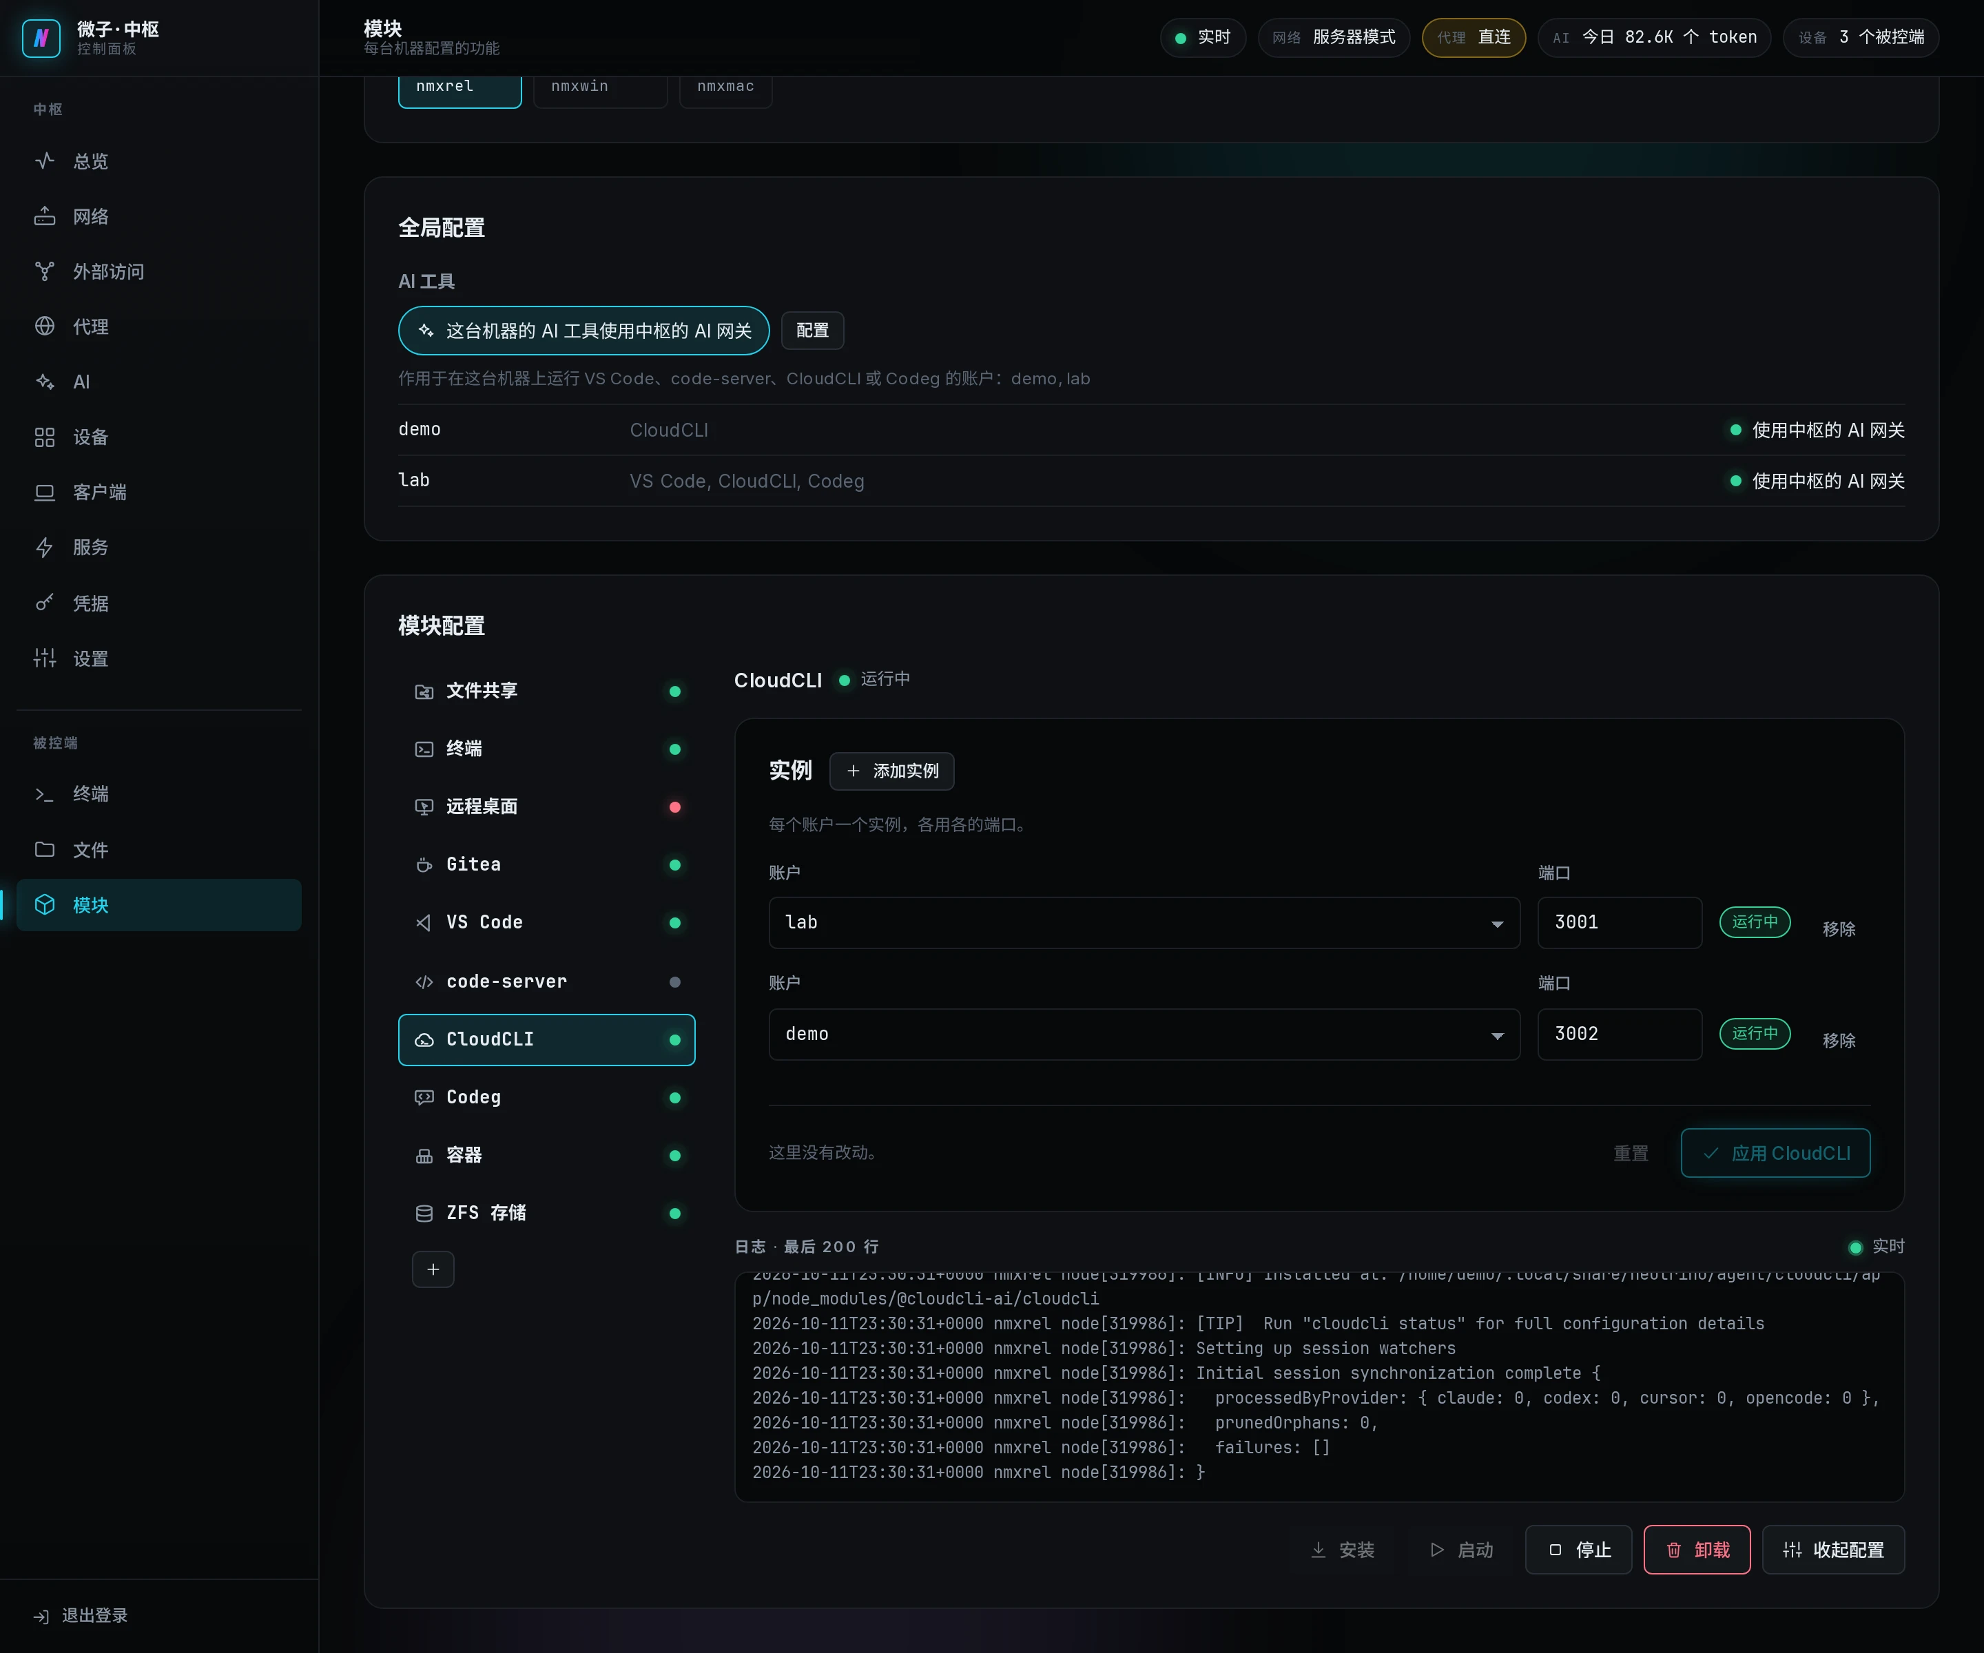Click the 外部访问 branch icon

point(44,271)
